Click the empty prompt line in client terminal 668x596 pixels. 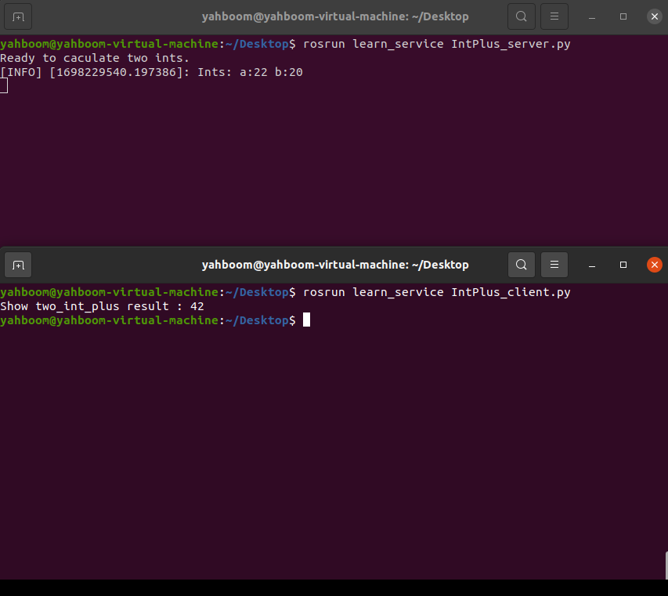click(x=155, y=320)
